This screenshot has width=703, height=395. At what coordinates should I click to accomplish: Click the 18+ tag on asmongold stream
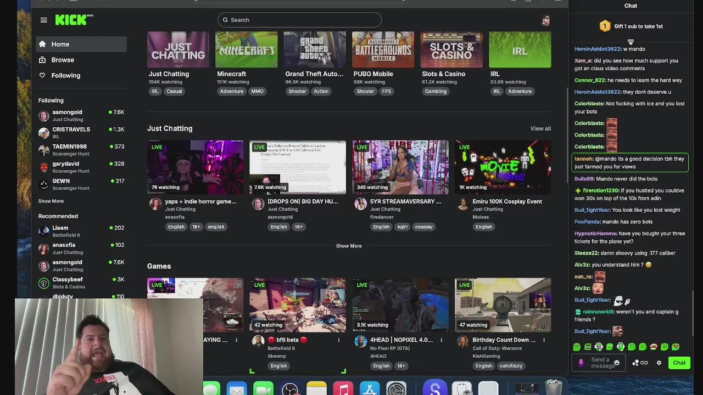point(298,227)
